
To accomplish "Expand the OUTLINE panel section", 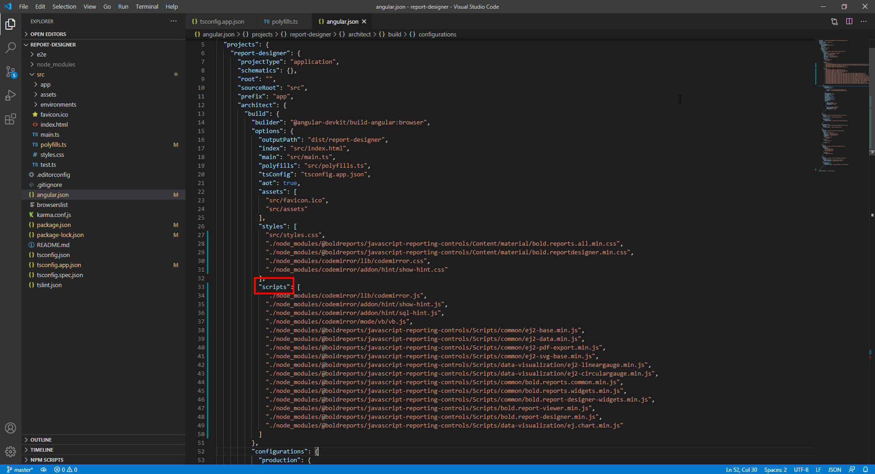I will 41,440.
